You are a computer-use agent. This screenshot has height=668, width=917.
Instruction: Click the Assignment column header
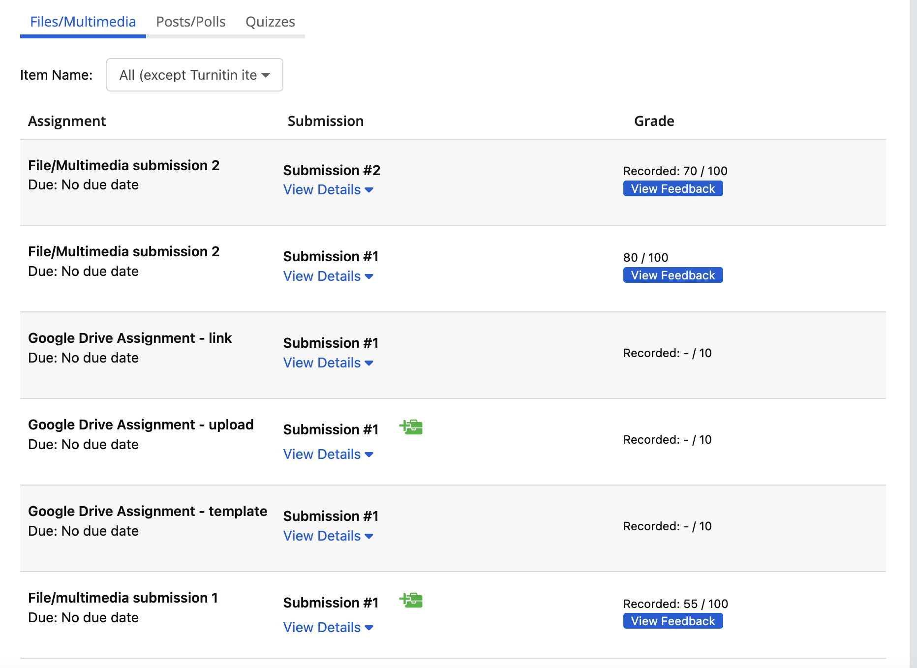point(67,121)
